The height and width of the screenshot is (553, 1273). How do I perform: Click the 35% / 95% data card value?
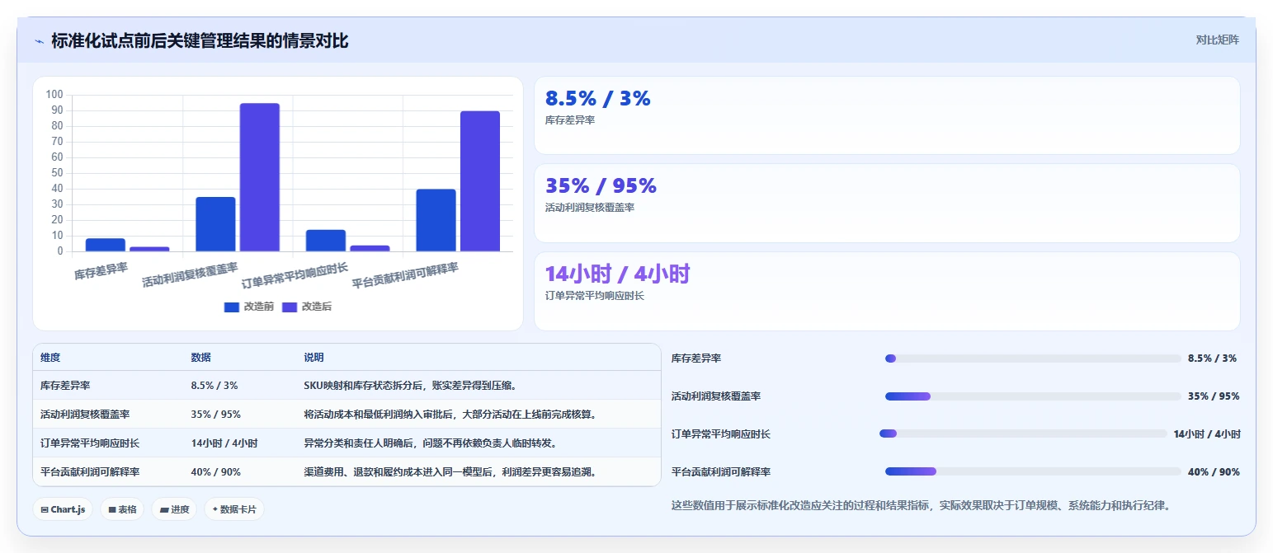tap(601, 186)
